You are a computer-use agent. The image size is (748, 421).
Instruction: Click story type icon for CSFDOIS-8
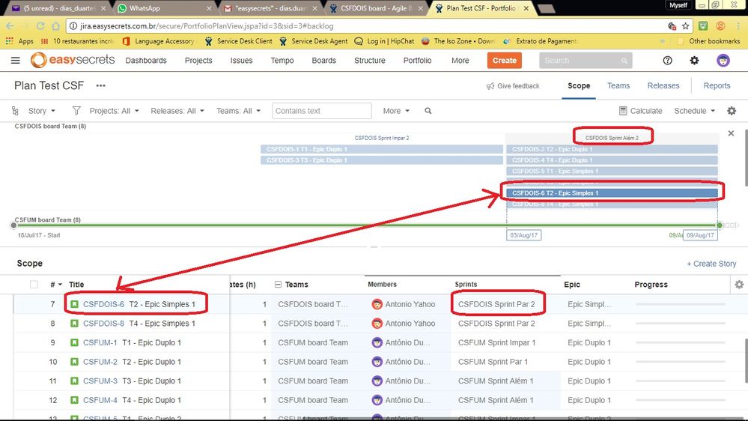click(74, 323)
